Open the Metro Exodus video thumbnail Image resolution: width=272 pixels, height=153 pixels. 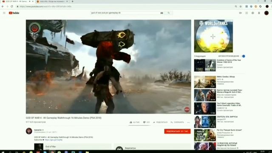(x=205, y=82)
